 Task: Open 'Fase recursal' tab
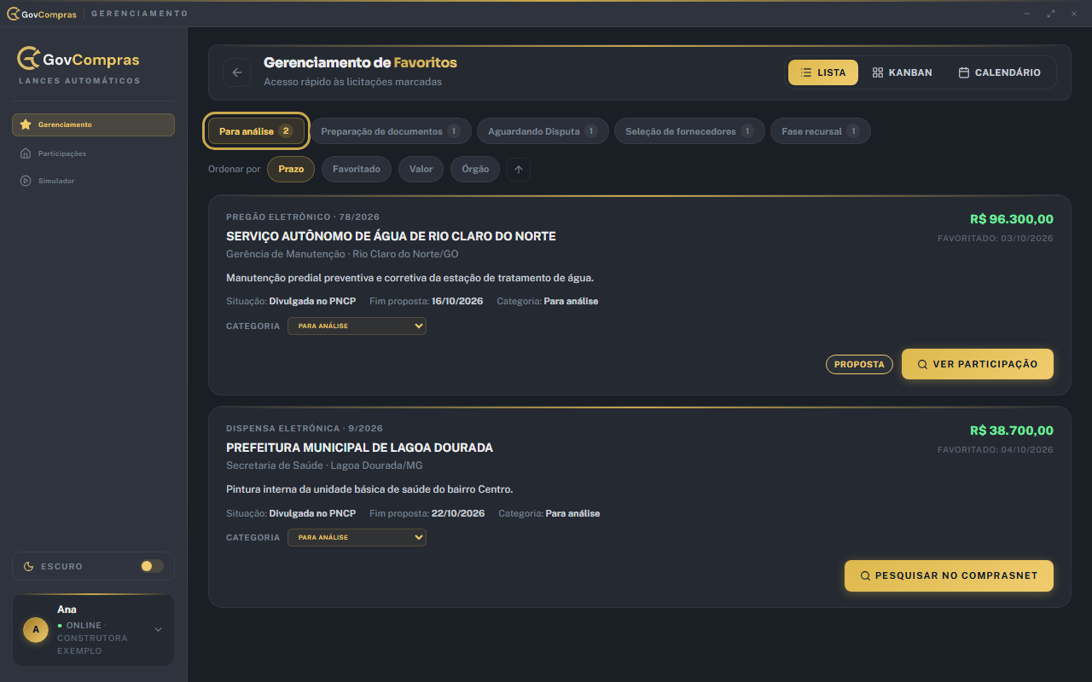[821, 131]
